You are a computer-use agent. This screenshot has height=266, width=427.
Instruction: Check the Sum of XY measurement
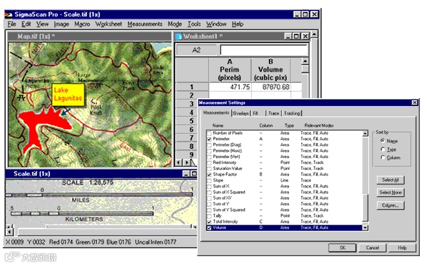pos(209,198)
